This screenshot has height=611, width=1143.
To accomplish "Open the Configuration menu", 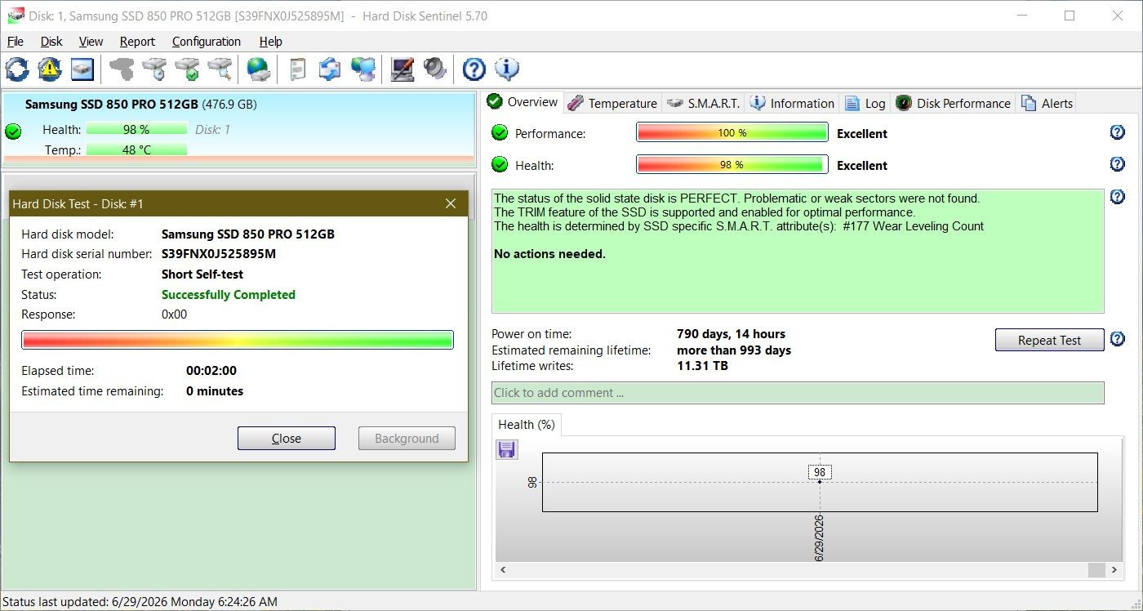I will pos(207,42).
